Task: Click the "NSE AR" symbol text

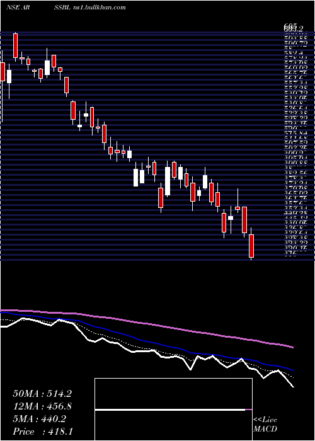Action: 18,8
